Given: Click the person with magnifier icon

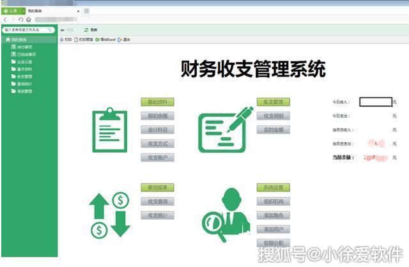Looking at the screenshot, I should tap(226, 215).
